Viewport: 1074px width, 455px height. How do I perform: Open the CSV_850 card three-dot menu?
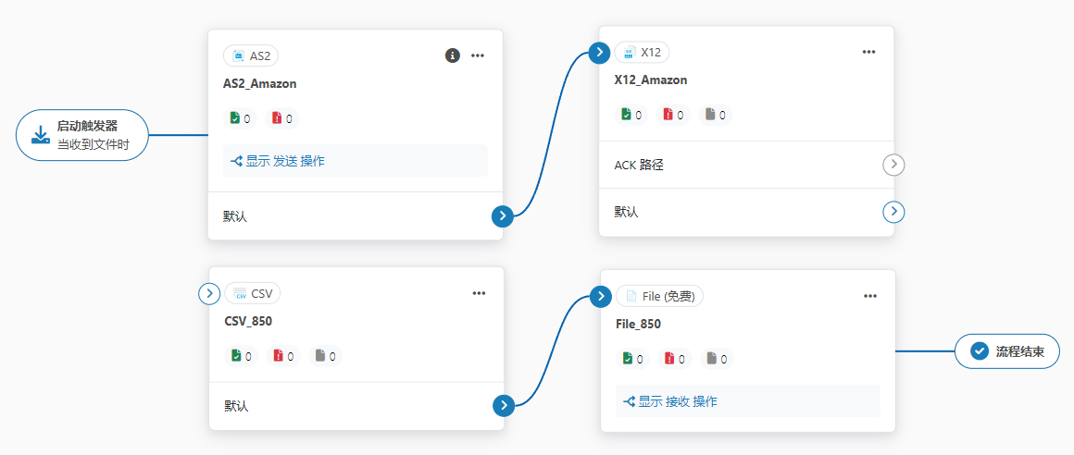pyautogui.click(x=479, y=293)
